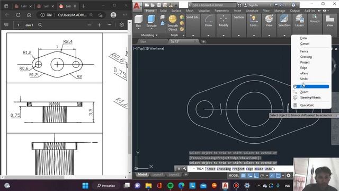Toggle object snap square icon in status bar

coord(278,176)
